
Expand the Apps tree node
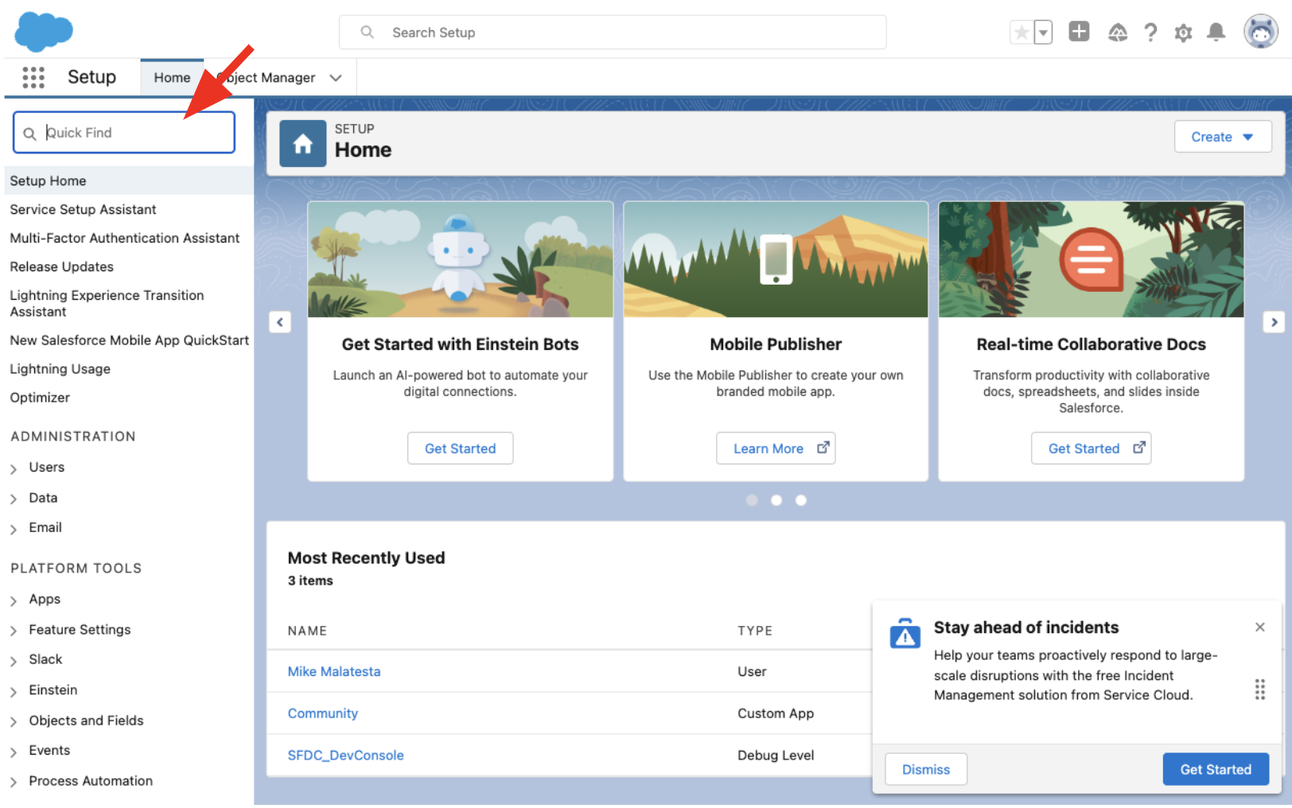tap(14, 600)
